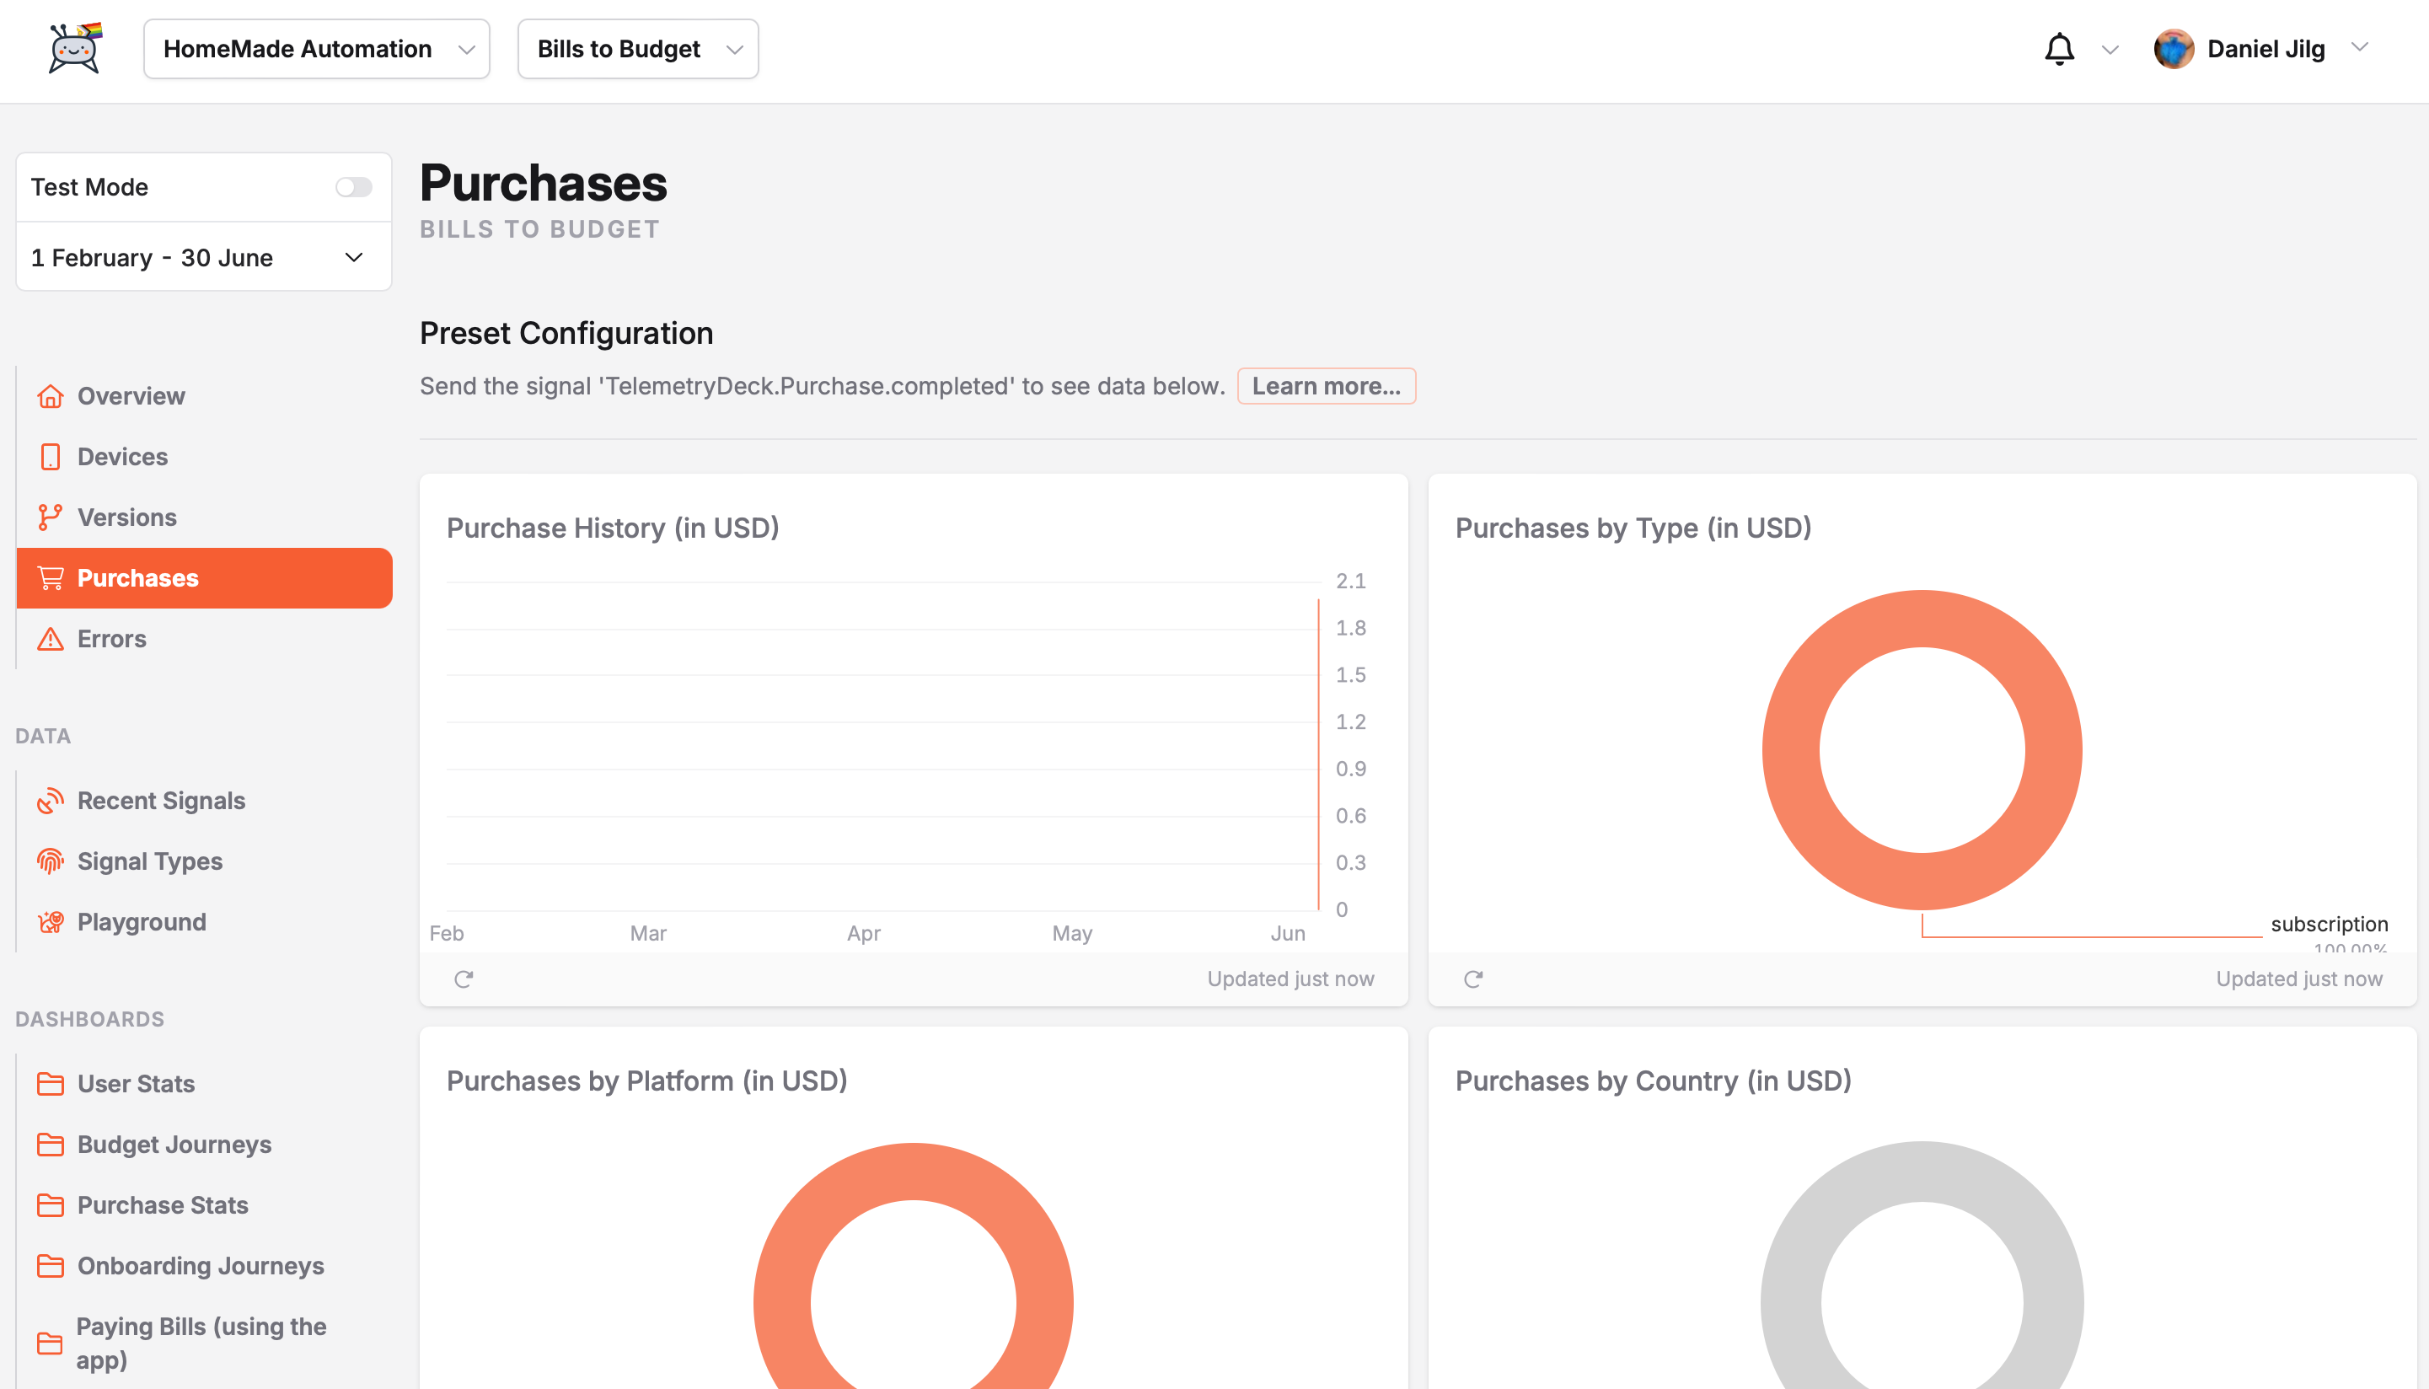Screen dimensions: 2429x1389
Task: Toggle the Test Mode switch
Action: point(354,187)
